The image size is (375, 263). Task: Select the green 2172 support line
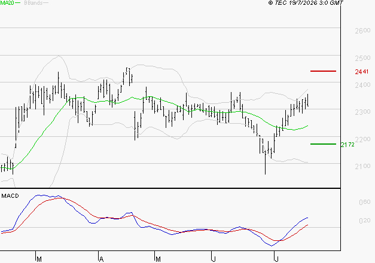[x=323, y=144]
